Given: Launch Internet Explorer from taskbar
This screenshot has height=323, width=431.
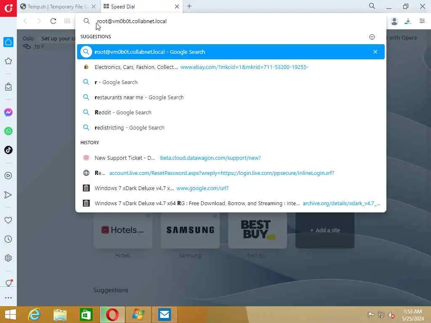Looking at the screenshot, I should click(34, 315).
